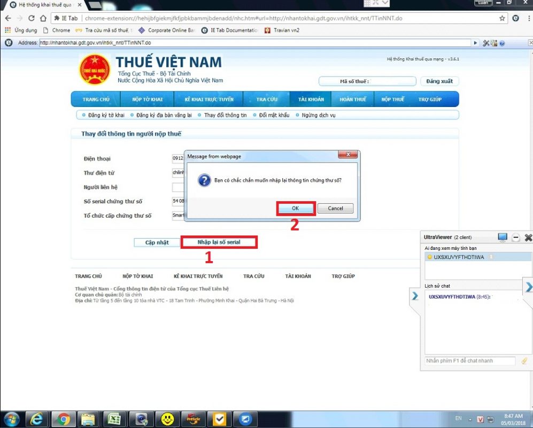Open IE Tab Documentation bookmark
The image size is (533, 428).
[229, 30]
